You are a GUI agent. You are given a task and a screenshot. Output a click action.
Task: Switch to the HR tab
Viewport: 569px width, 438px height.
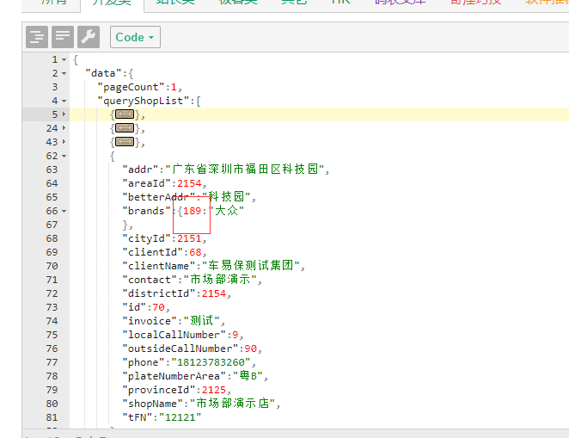coord(340,3)
